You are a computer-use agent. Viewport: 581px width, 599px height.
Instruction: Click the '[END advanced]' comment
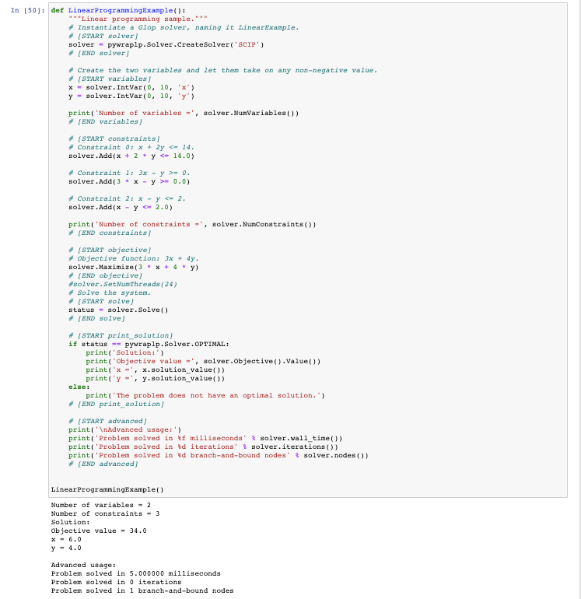click(103, 464)
